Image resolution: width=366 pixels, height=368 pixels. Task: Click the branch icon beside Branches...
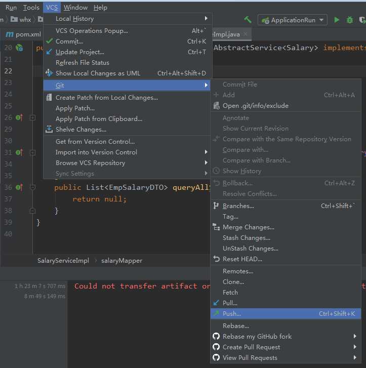point(216,206)
